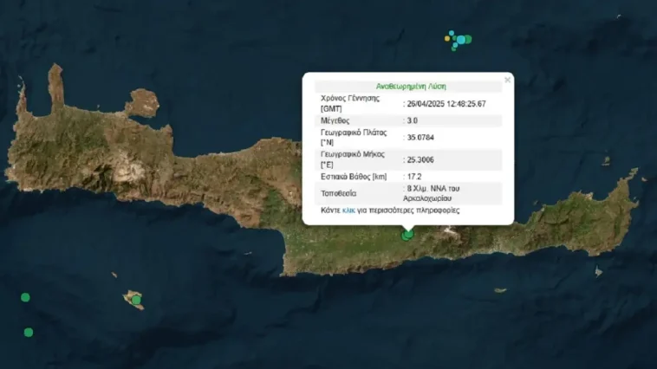Select the upper green marker in the southwest sea

tap(25, 297)
